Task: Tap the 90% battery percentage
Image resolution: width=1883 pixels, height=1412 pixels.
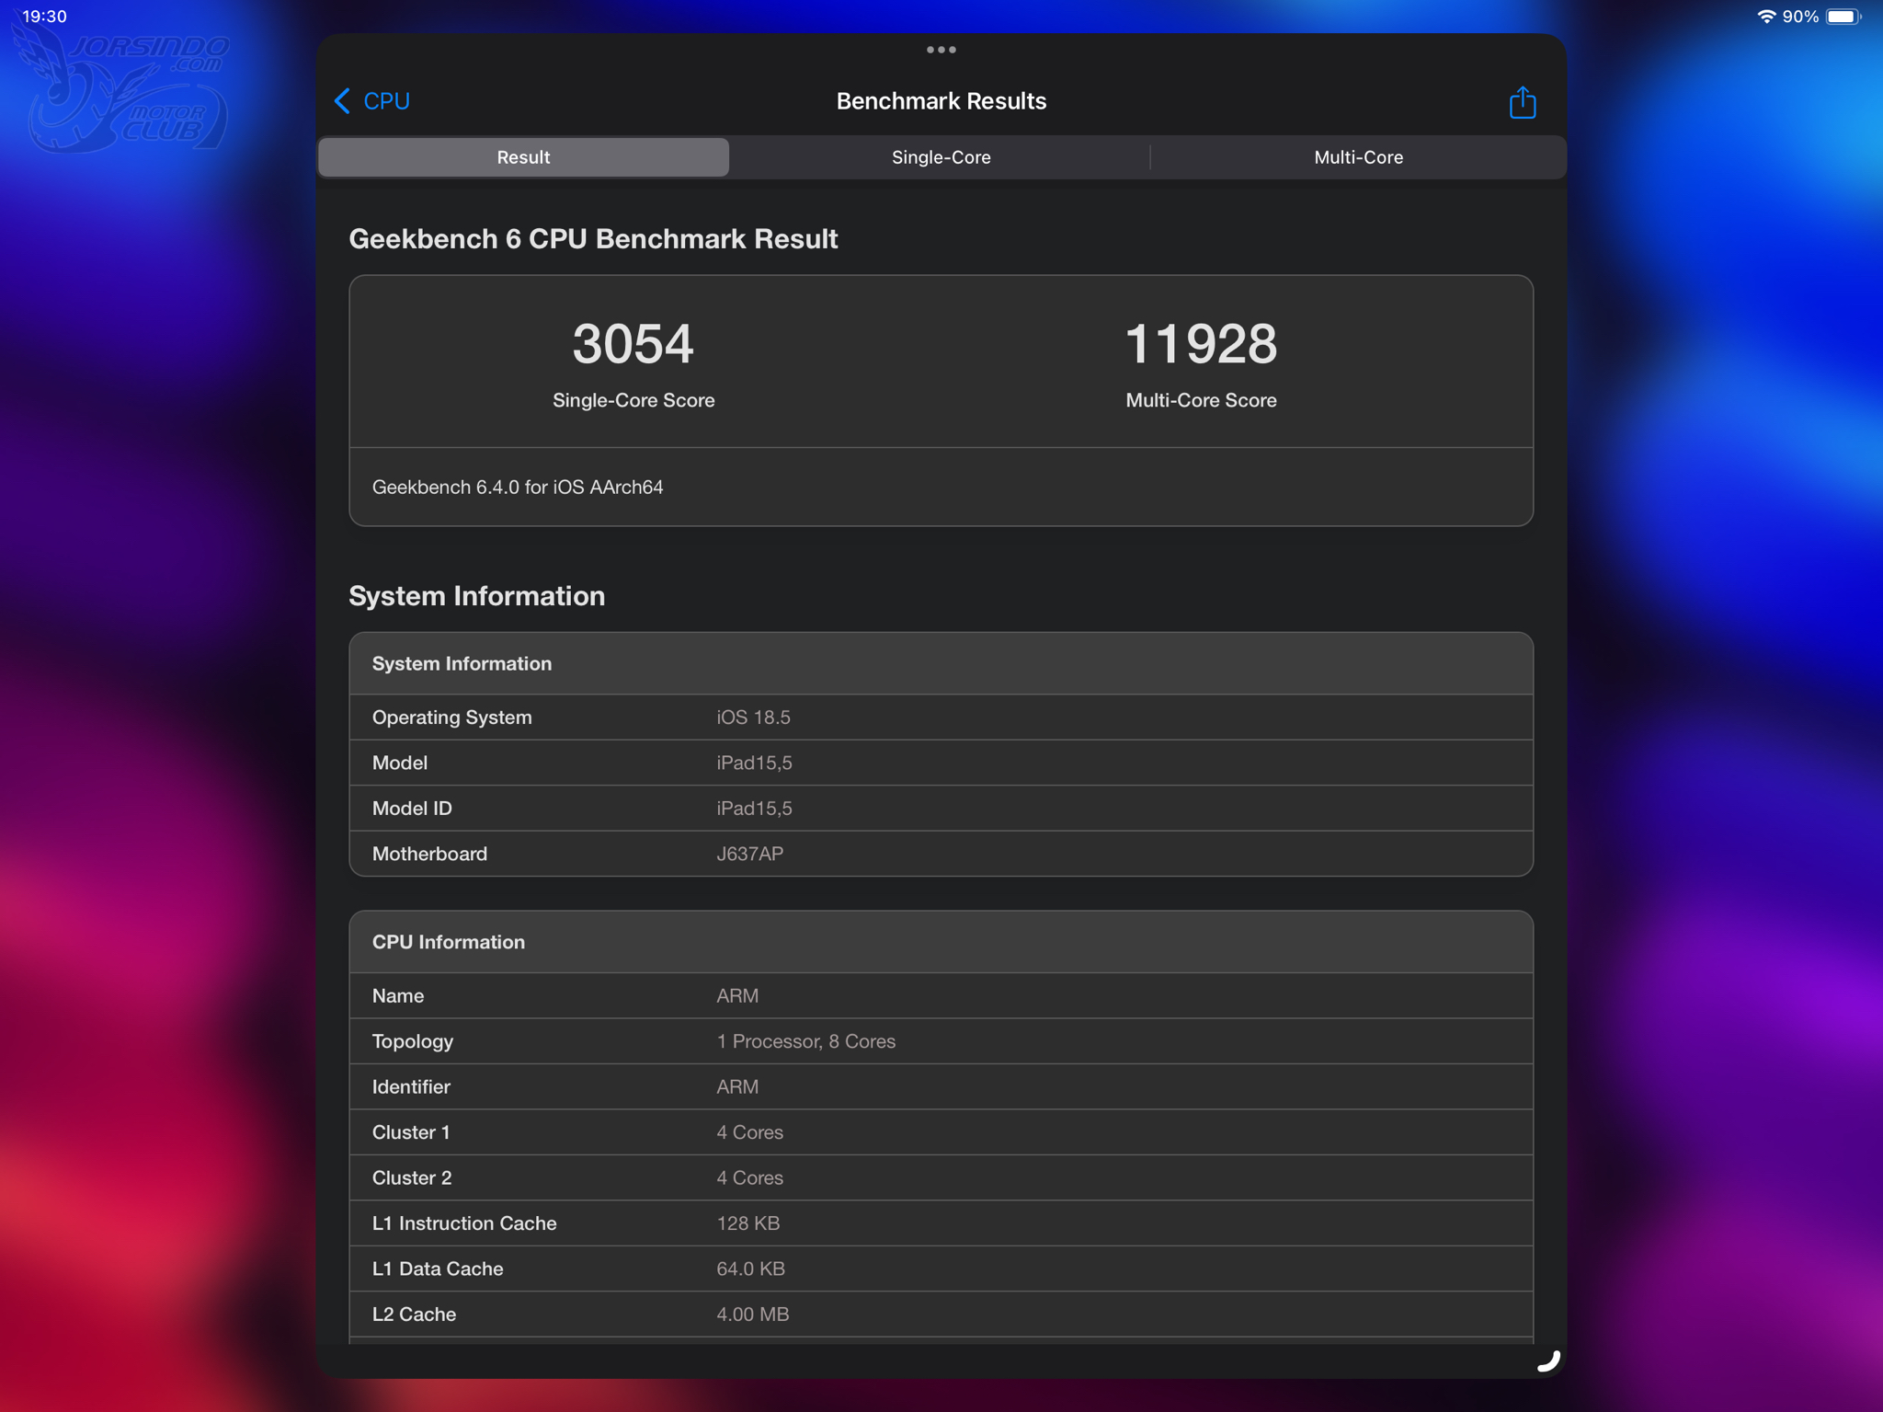Action: click(x=1800, y=17)
